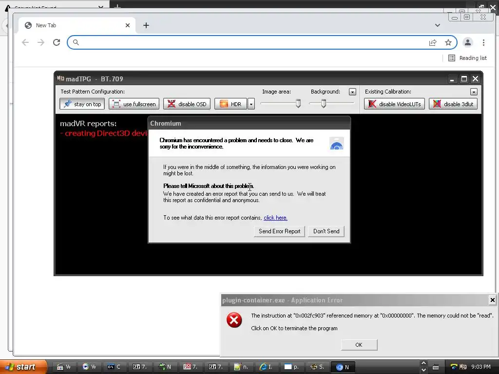Click the 'madVR reports:' text in madTPG

[88, 123]
